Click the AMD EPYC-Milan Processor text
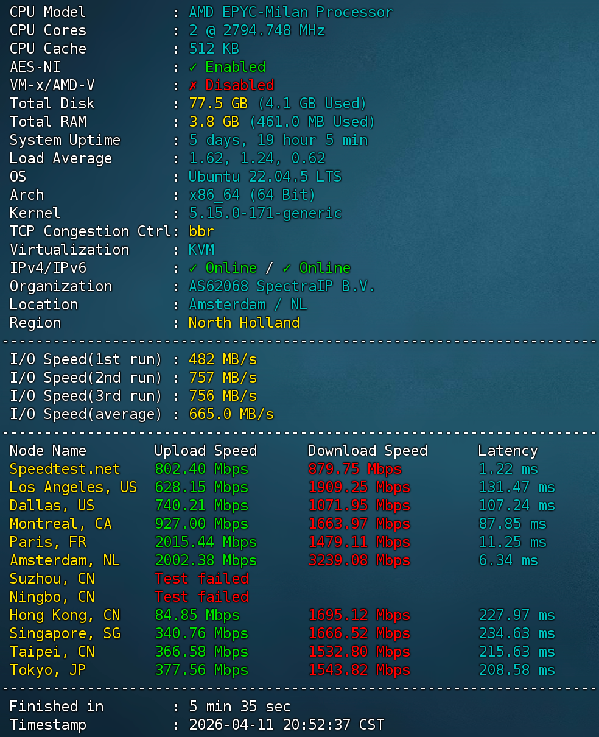Screen dimensions: 599x737 [290, 12]
